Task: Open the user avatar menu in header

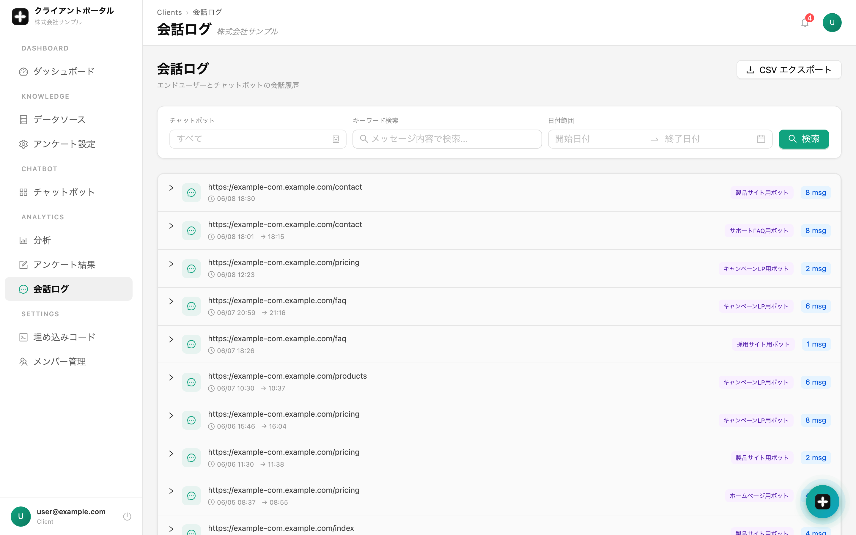Action: 832,23
